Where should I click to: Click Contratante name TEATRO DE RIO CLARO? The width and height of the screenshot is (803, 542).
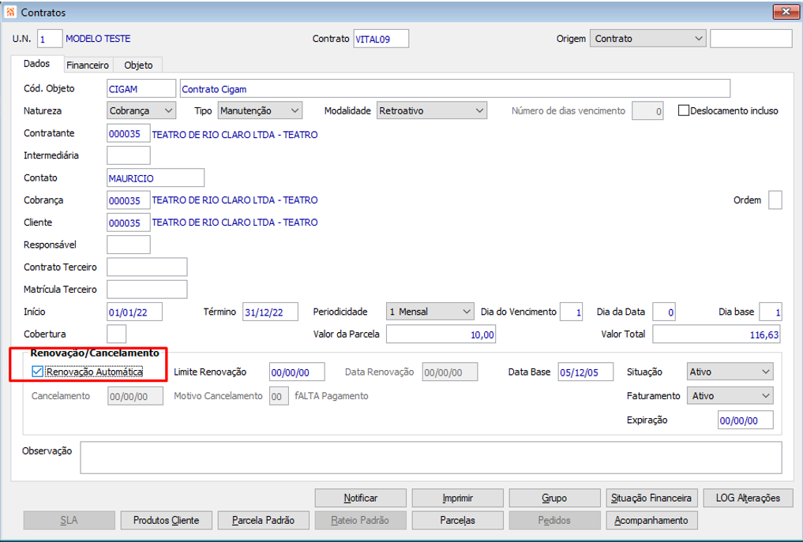point(235,135)
